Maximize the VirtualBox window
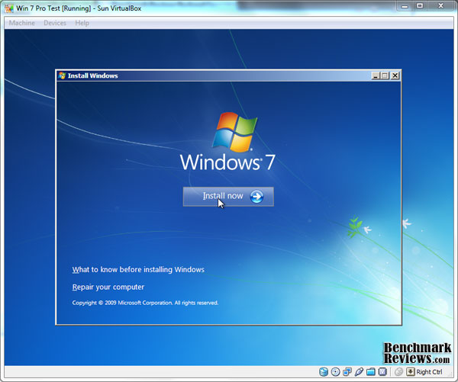Screen dimensions: 458x382 click(424, 7)
